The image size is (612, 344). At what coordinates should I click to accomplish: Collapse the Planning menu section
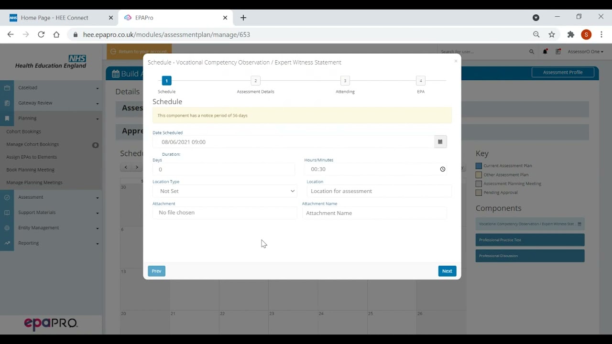point(97,119)
